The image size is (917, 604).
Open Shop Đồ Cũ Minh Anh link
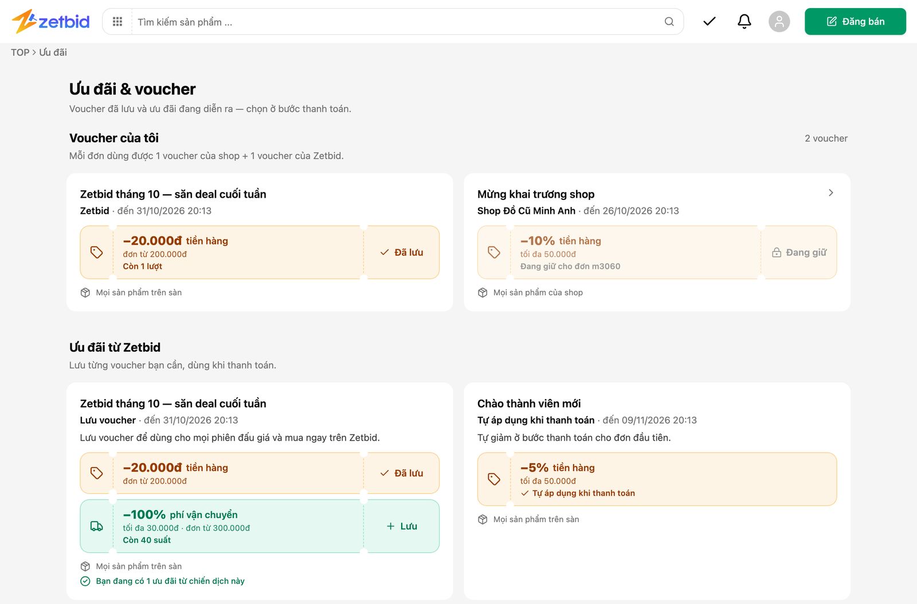pyautogui.click(x=526, y=211)
